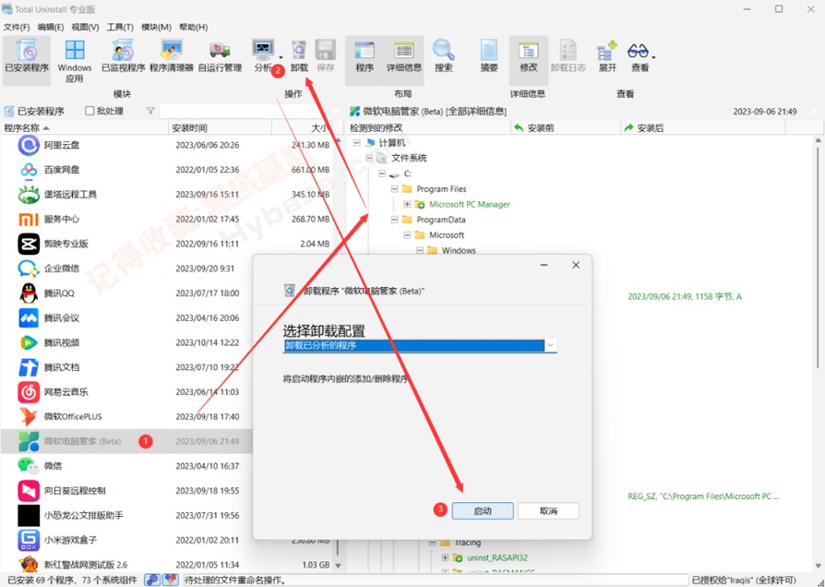Collapse the ProgramData folder node

[395, 220]
